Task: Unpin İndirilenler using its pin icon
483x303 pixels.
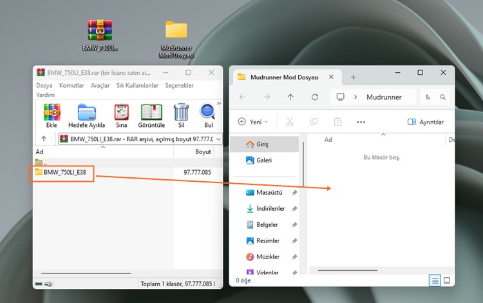Action: click(x=294, y=209)
